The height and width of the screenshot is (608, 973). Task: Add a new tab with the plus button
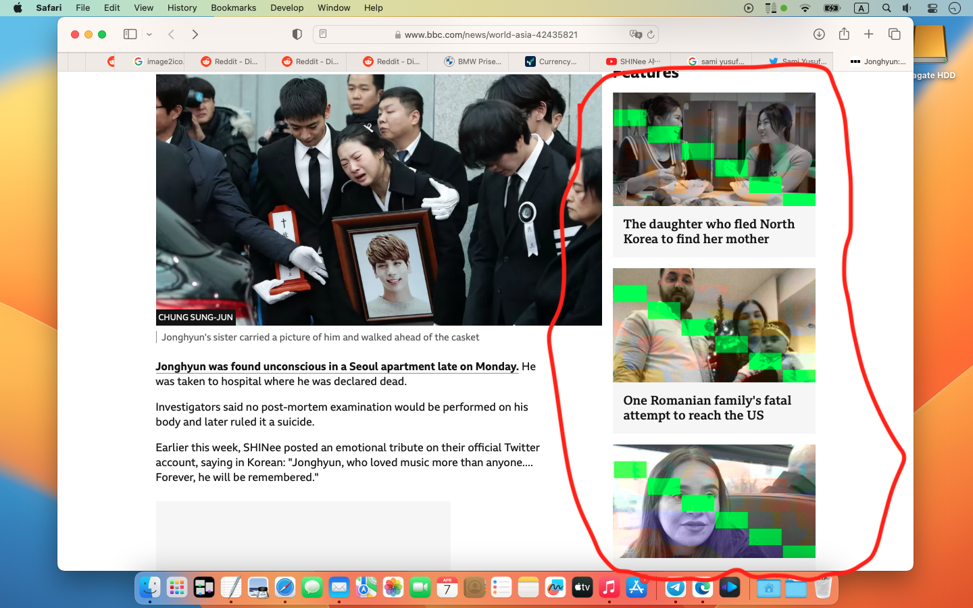[869, 34]
